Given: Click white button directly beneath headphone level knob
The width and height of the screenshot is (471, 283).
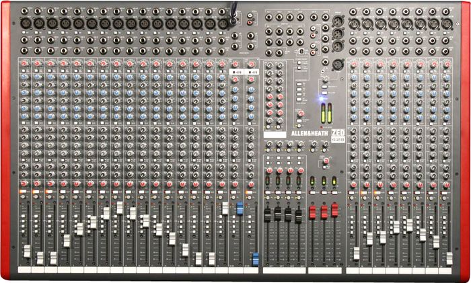Looking at the screenshot, I should (324, 87).
